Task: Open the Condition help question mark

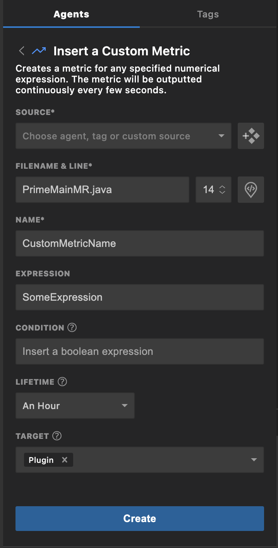Action: pos(72,327)
